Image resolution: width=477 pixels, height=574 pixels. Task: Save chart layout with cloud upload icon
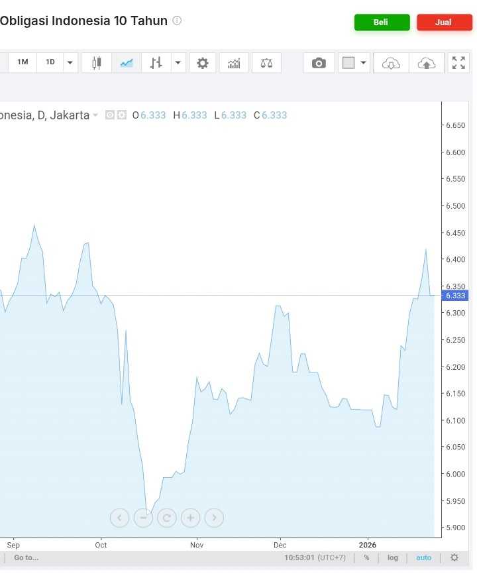[x=427, y=63]
